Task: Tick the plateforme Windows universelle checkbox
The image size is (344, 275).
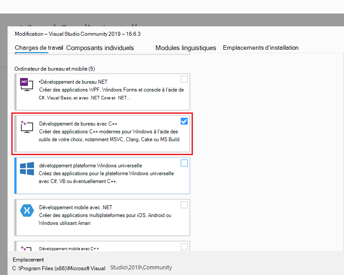Action: 184,163
